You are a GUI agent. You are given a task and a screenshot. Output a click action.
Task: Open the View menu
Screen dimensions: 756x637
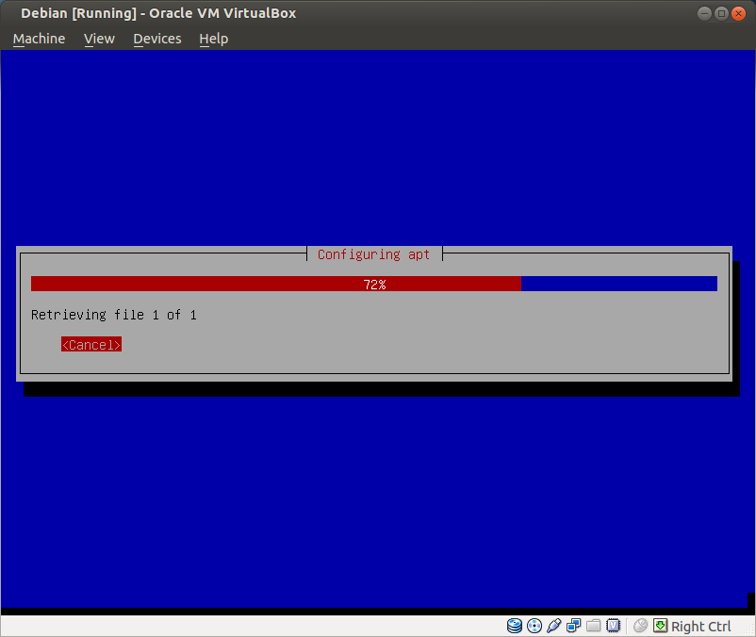click(99, 39)
